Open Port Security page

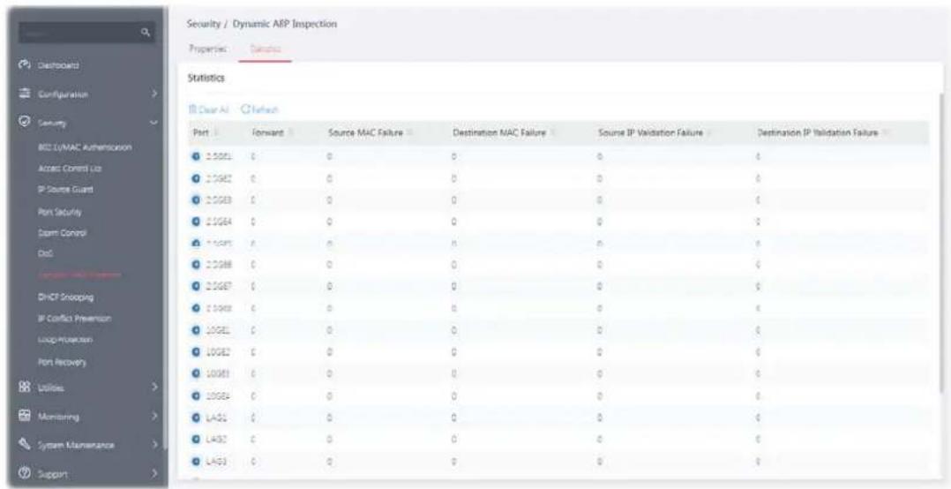[59, 212]
